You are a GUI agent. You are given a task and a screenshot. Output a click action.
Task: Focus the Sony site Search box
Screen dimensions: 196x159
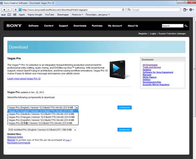pos(173,26)
